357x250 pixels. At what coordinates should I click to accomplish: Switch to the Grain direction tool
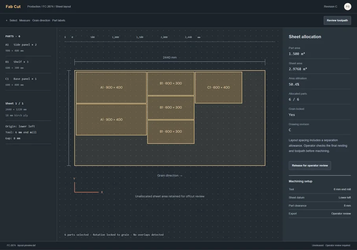click(x=41, y=21)
